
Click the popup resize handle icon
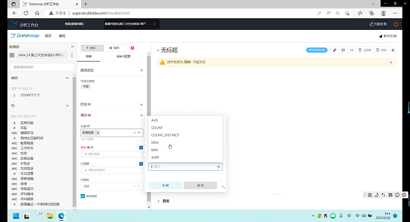click(223, 187)
